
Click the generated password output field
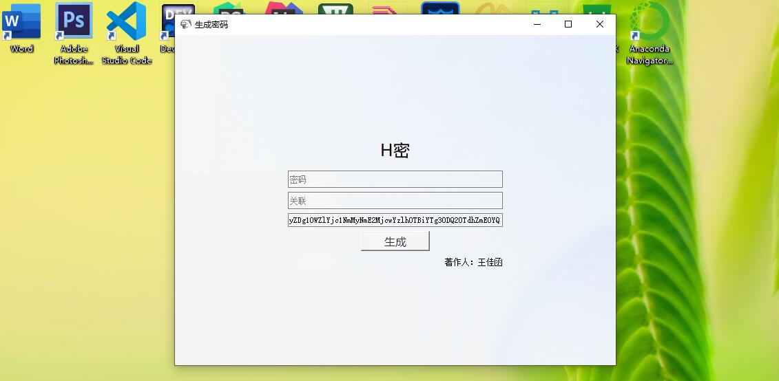(x=395, y=220)
